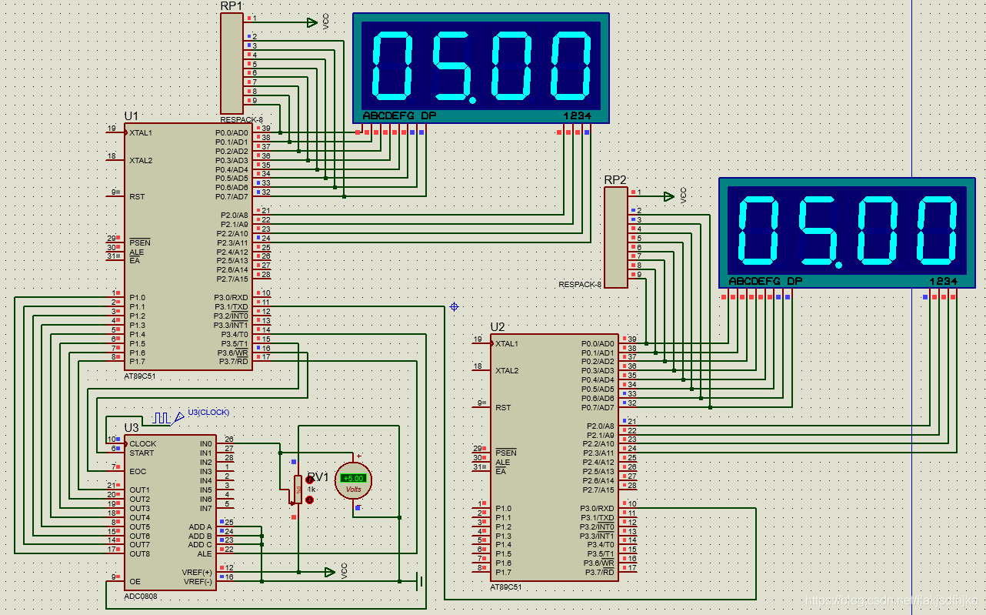Click the 'RP2' reference label
Image resolution: width=986 pixels, height=615 pixels.
[x=615, y=180]
